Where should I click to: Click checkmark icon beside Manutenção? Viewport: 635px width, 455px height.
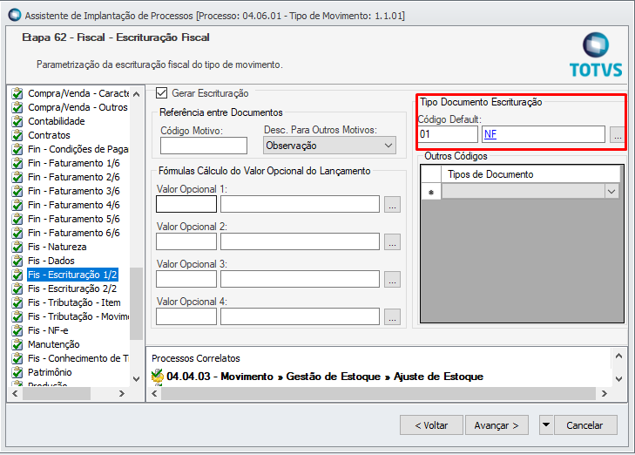coord(17,344)
